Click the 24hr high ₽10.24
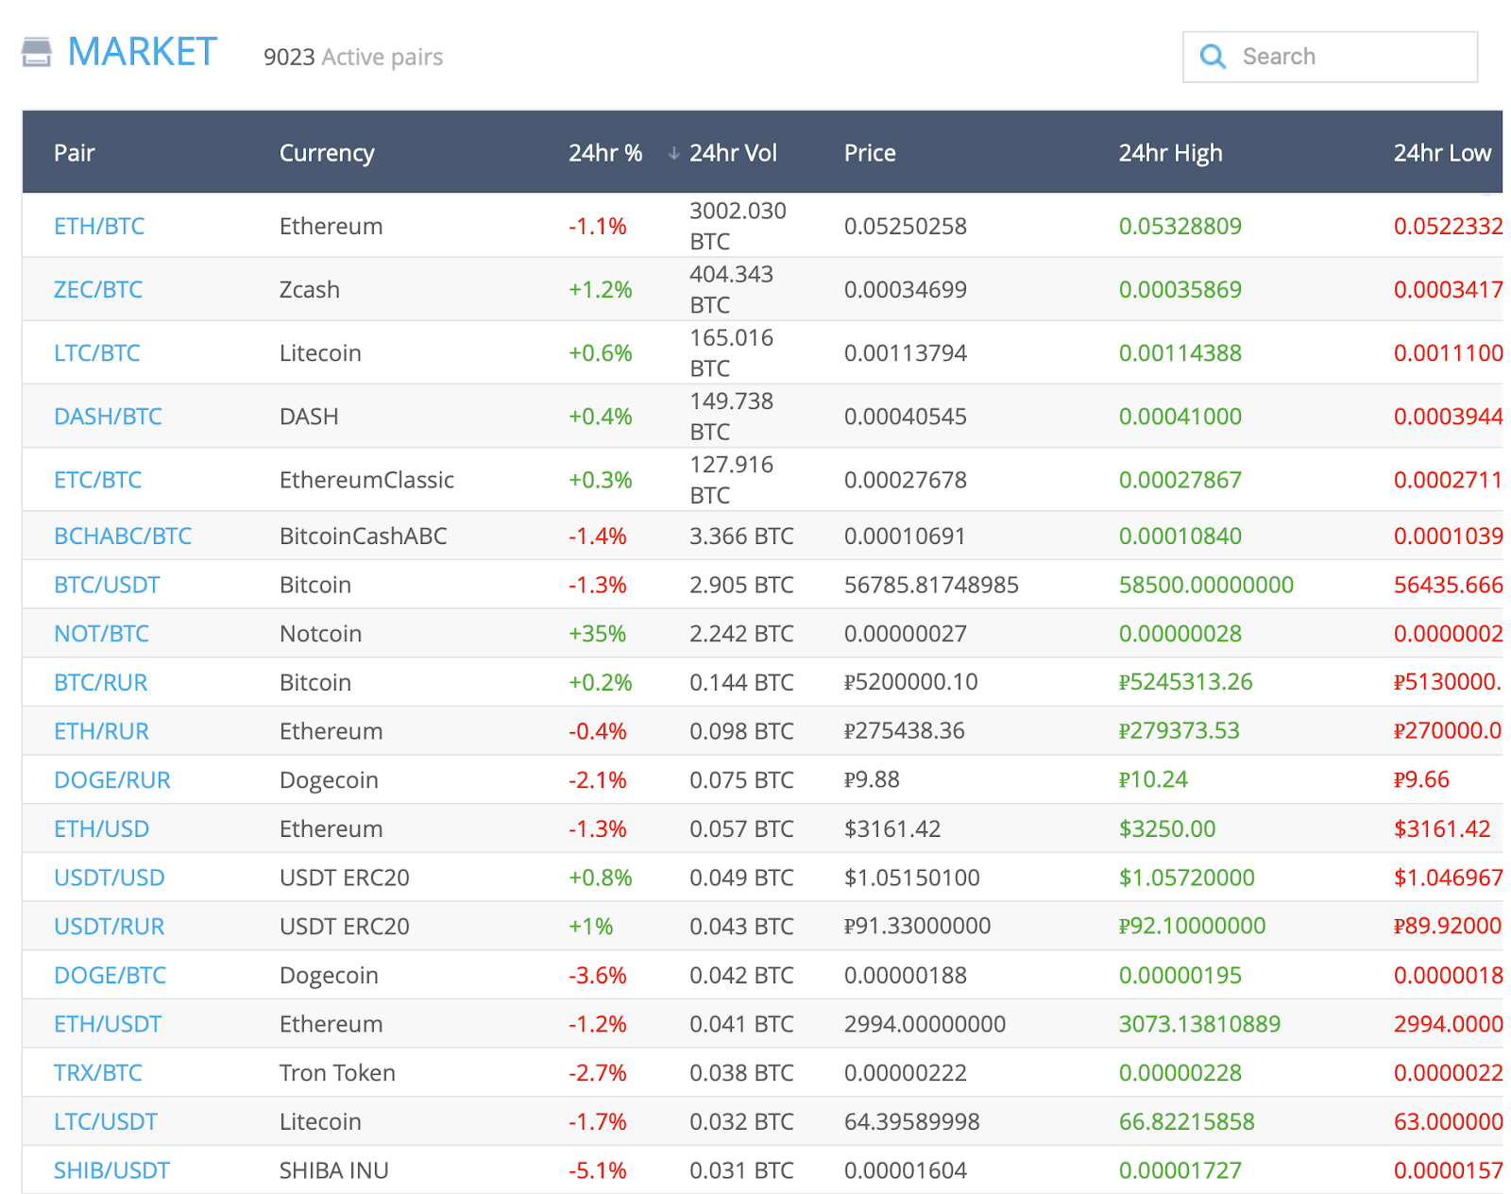 (x=1153, y=779)
